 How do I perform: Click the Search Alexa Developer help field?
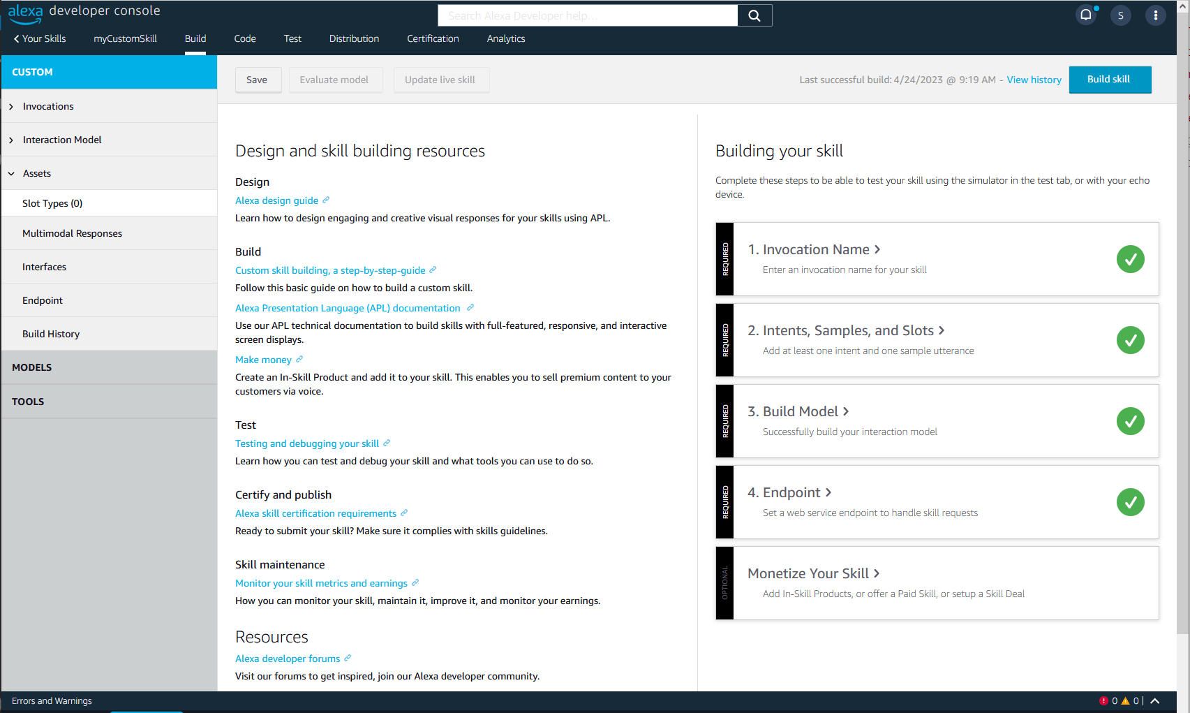click(587, 15)
